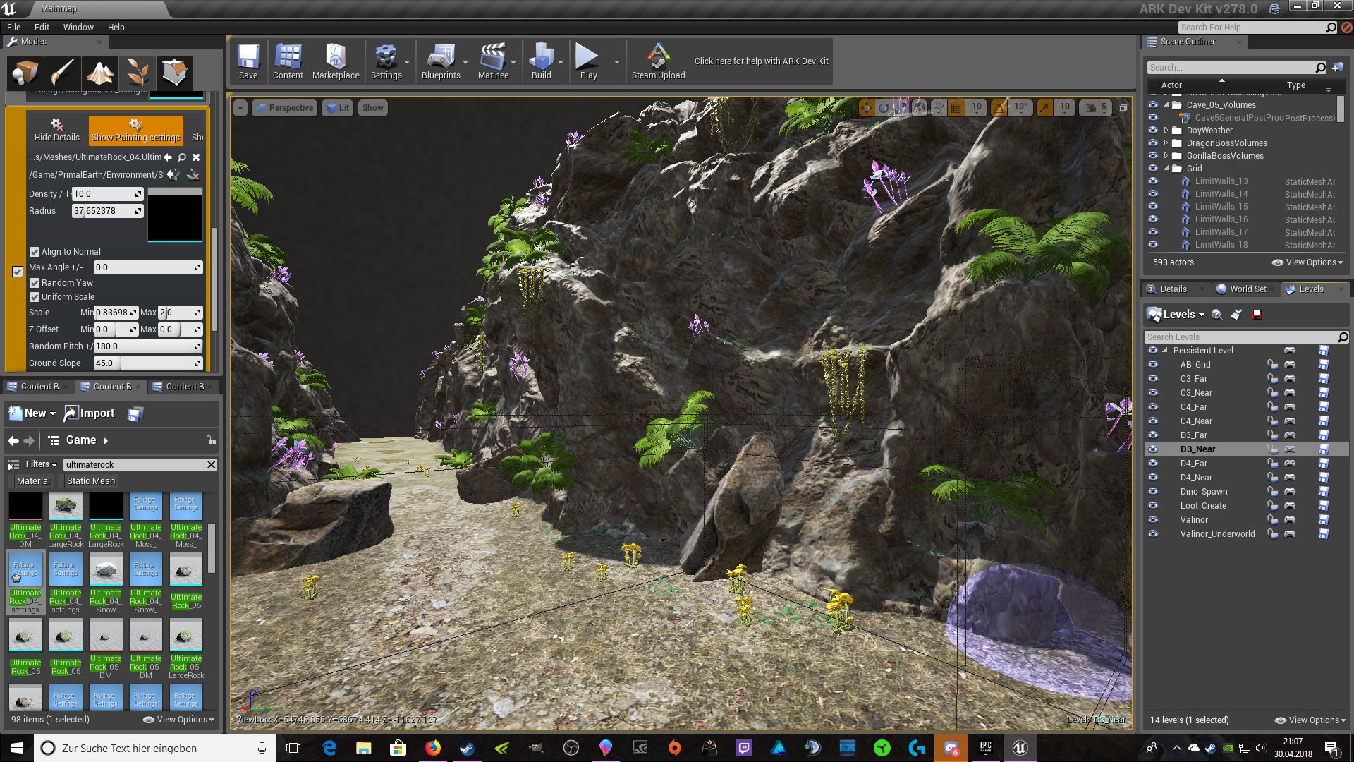Open the Marketplace toolbar icon
Viewport: 1354px width, 762px height.
pos(336,61)
